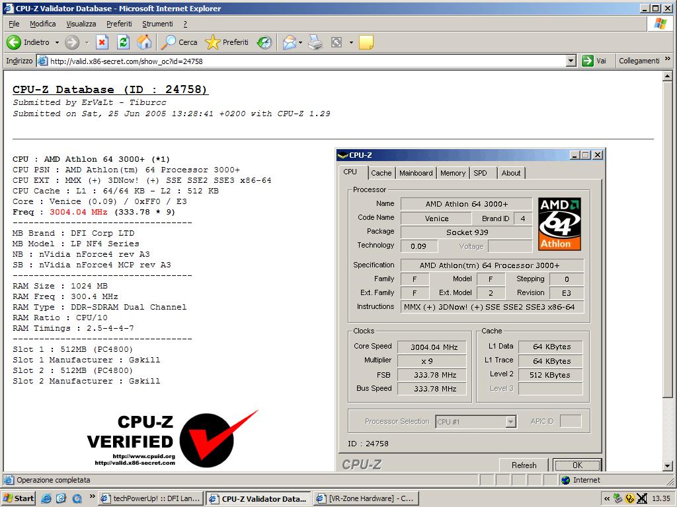The height and width of the screenshot is (507, 677).
Task: Click Cache tab in CPU-Z image
Action: 381,173
